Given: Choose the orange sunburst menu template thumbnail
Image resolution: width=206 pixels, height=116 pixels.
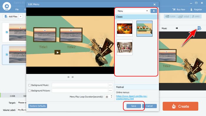Looking at the screenshot, I should [x=124, y=29].
